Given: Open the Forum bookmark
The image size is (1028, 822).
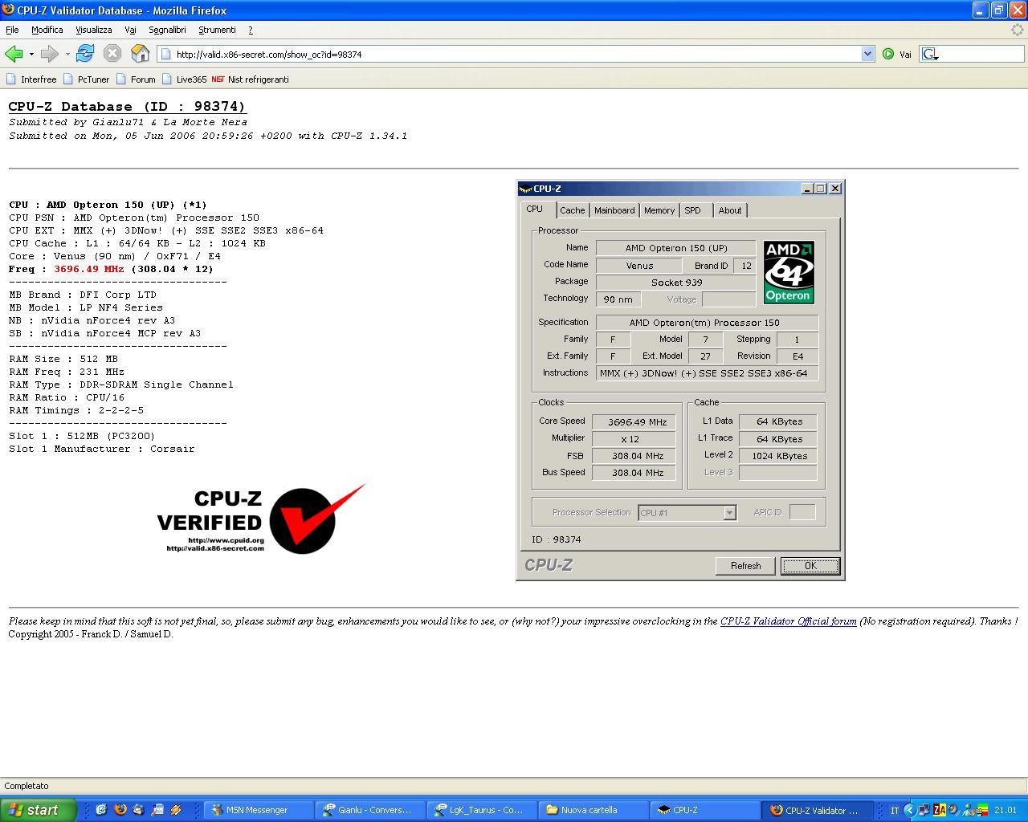Looking at the screenshot, I should coord(136,79).
